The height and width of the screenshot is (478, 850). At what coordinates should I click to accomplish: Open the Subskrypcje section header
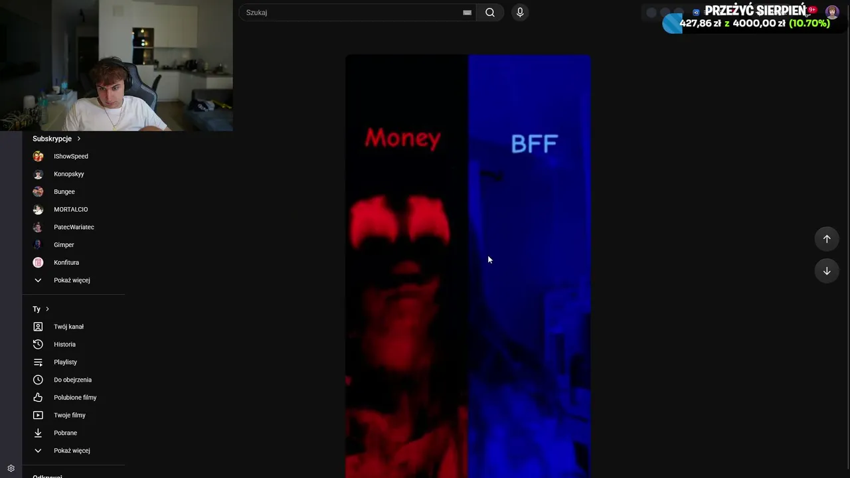56,139
